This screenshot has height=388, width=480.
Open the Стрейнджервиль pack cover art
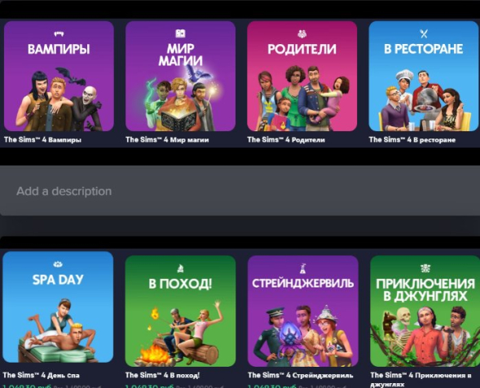point(303,311)
